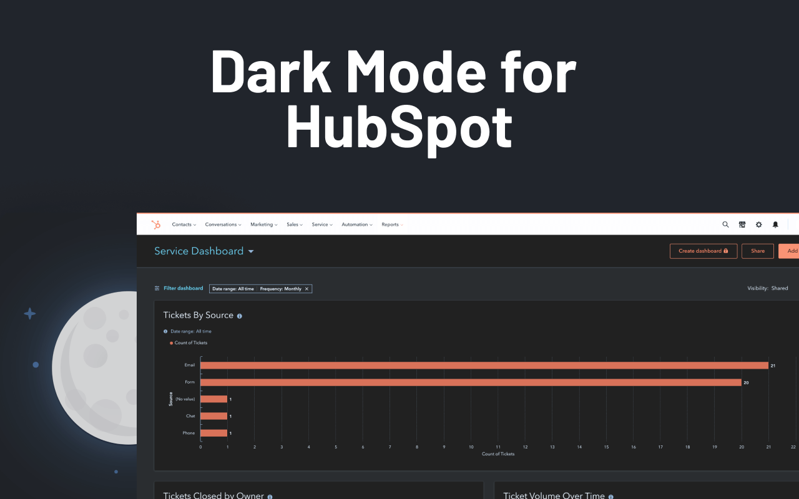This screenshot has height=499, width=799.
Task: Click the (No value) bar in chart
Action: click(x=213, y=399)
